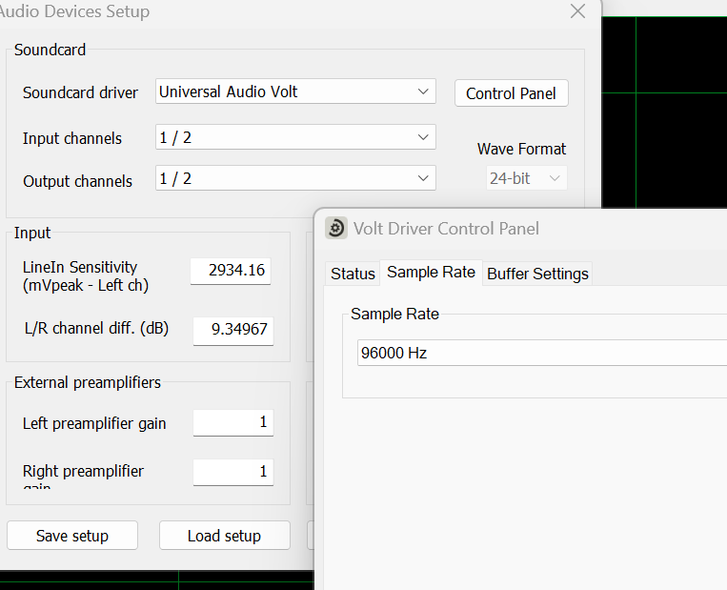The image size is (727, 590).
Task: Click the Right preamplifier gain field
Action: 233,472
